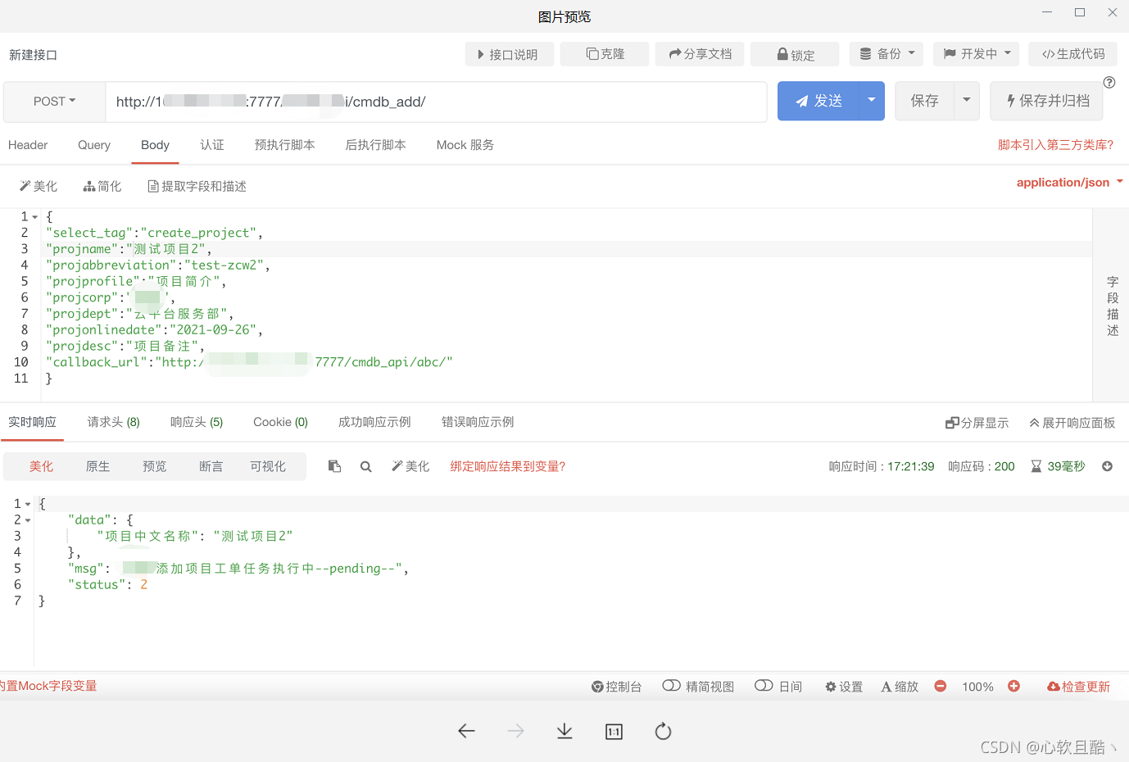Increase zoom level with plus control
Screen dimensions: 1129x762
coord(1014,687)
